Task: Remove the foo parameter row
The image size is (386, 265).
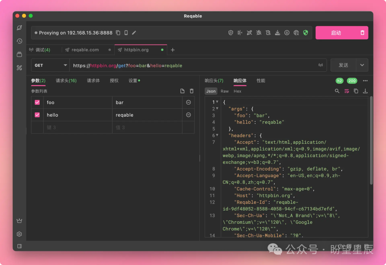Action: click(x=189, y=102)
